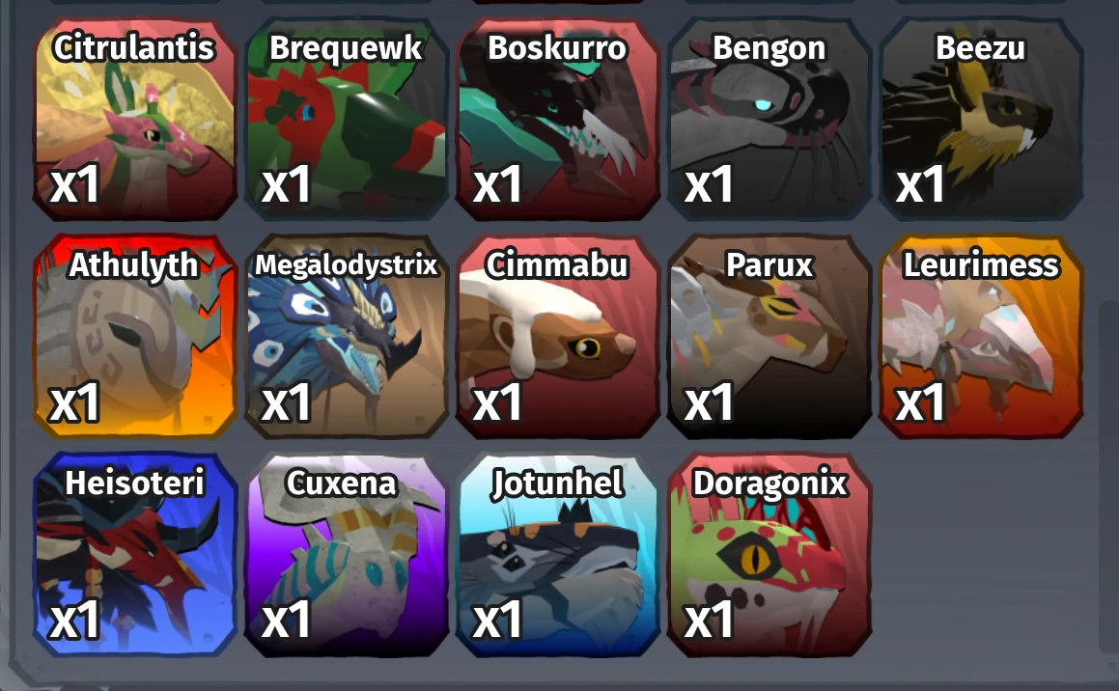Click the x1 count on Doragonix

point(709,619)
